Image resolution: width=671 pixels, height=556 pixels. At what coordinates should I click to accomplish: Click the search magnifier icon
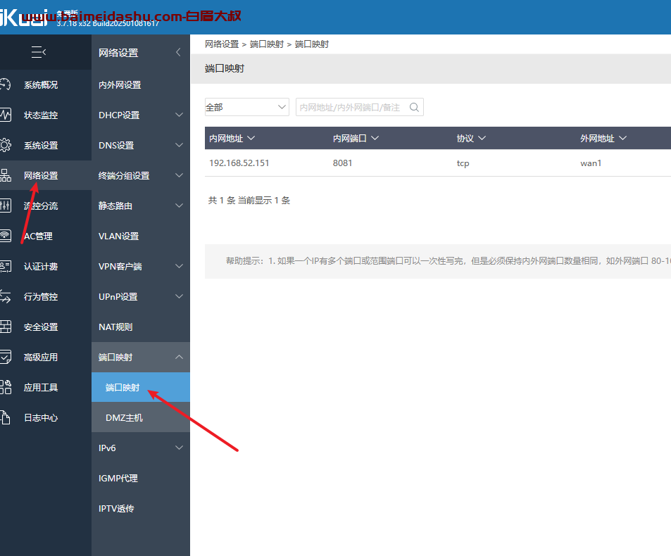coord(414,108)
